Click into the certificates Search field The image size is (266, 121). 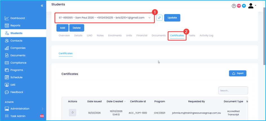pos(233,91)
